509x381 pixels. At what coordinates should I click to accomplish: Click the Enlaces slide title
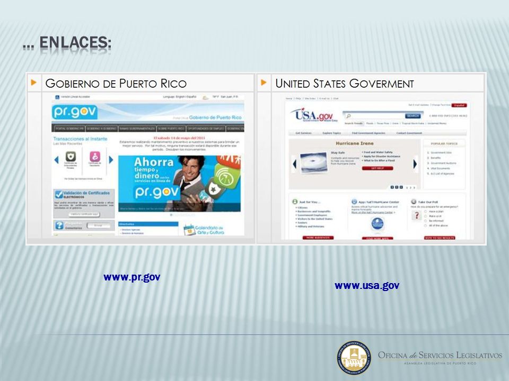pos(67,42)
